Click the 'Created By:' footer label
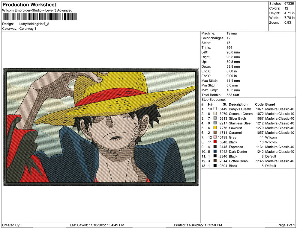The height and width of the screenshot is (228, 297). click(x=11, y=225)
